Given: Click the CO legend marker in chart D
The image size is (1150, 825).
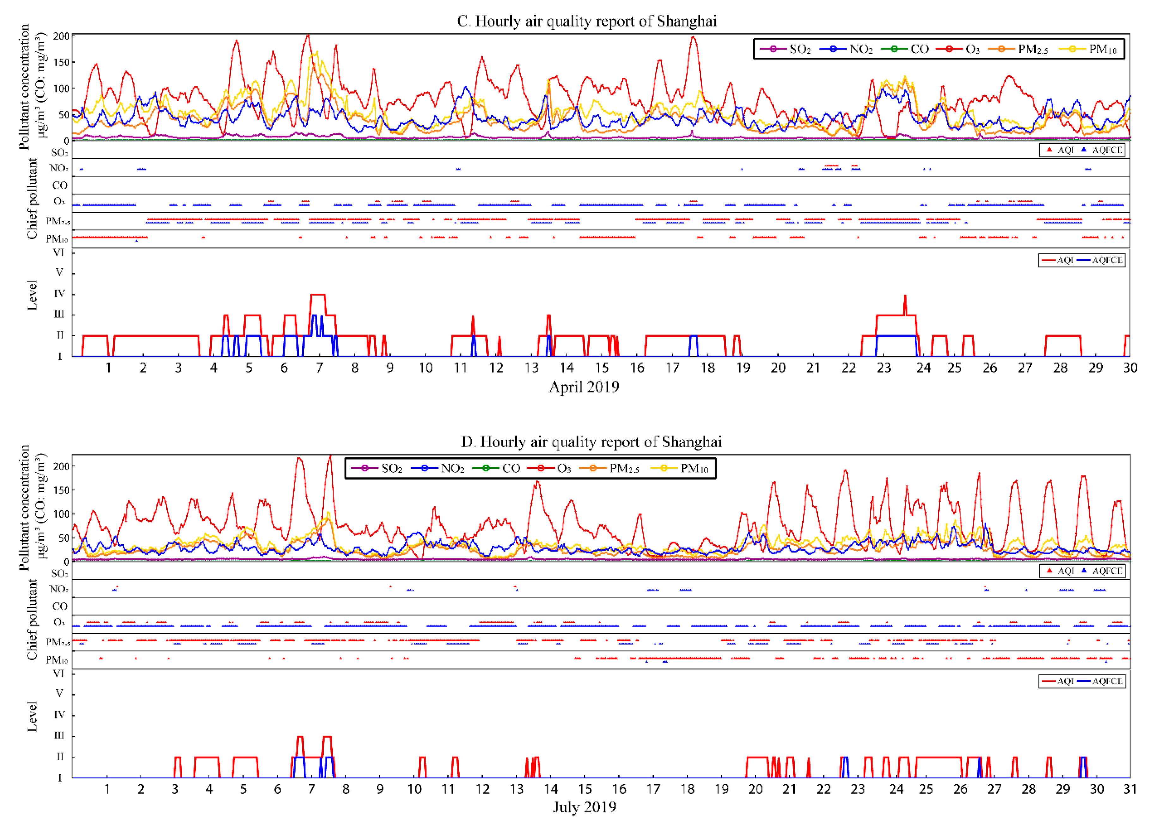Looking at the screenshot, I should click(x=486, y=468).
